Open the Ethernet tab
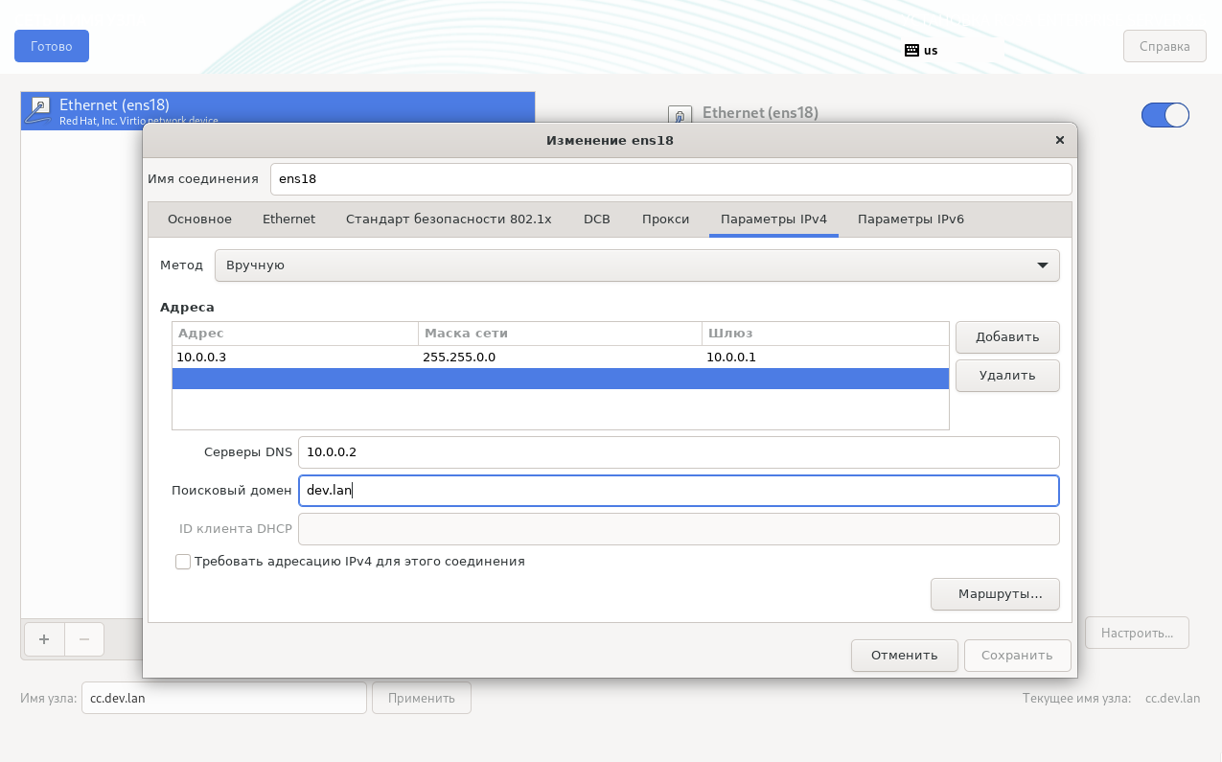The width and height of the screenshot is (1222, 762). click(288, 219)
